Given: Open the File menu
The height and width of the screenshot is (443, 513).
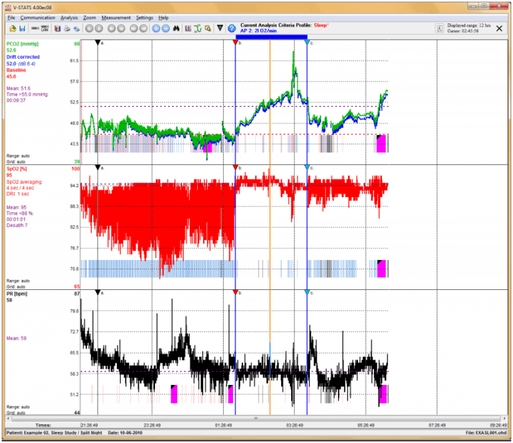Looking at the screenshot, I should point(11,17).
